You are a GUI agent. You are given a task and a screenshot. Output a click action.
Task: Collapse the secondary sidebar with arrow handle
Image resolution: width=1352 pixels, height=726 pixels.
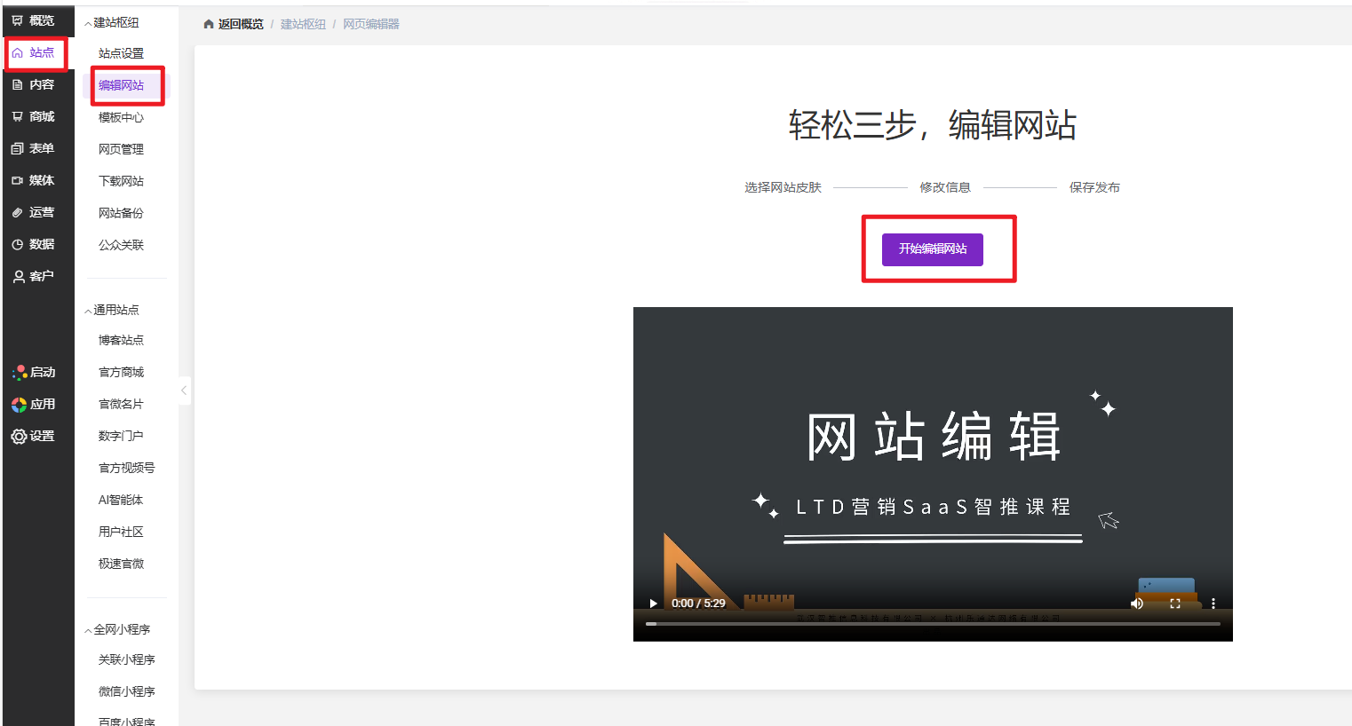pos(184,391)
